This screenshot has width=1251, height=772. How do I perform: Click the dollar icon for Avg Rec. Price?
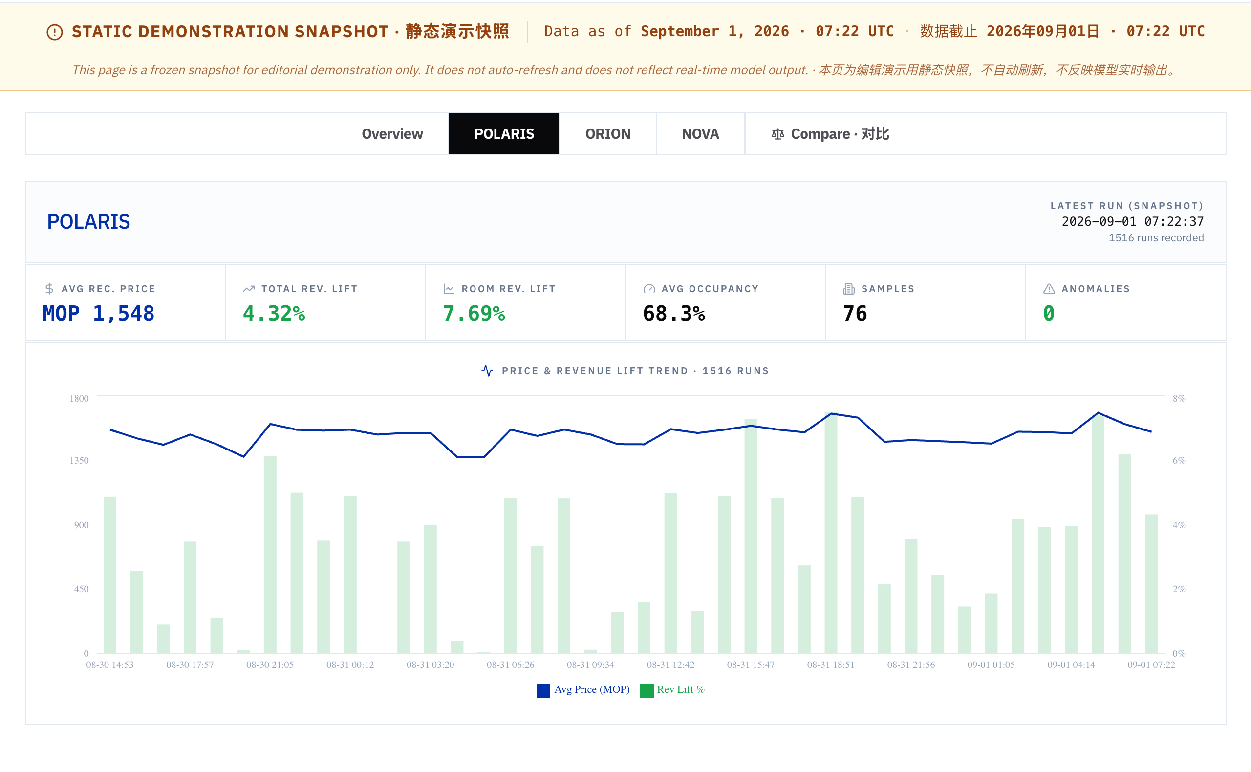coord(49,289)
